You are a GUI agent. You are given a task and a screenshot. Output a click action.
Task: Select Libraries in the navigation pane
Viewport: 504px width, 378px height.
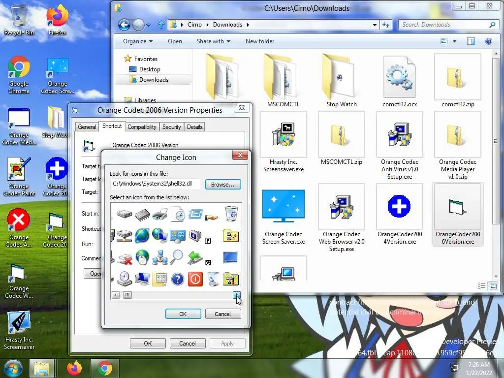[x=145, y=100]
